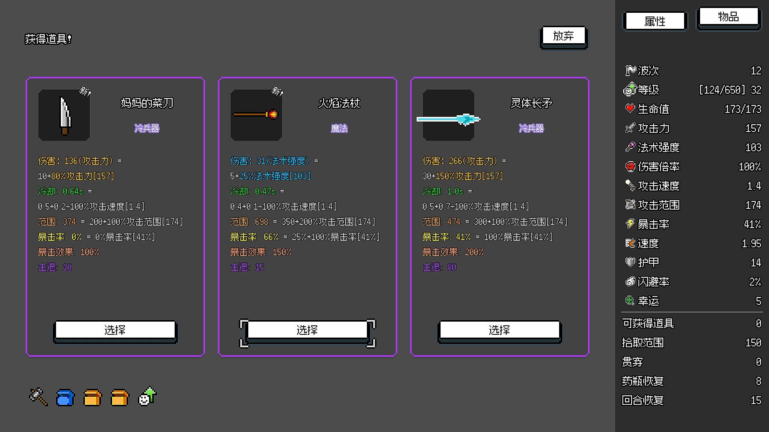Viewport: 769px width, 432px height.
Task: Click the second orange crate icon
Action: (x=120, y=398)
